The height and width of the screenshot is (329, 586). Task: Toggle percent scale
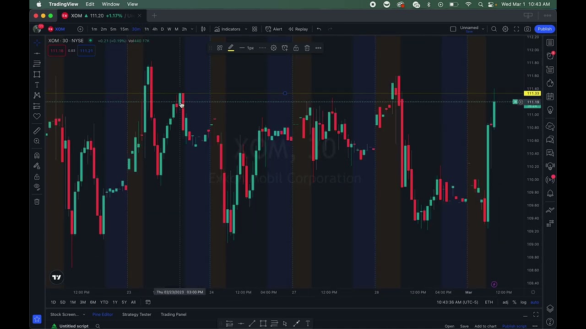click(x=515, y=302)
